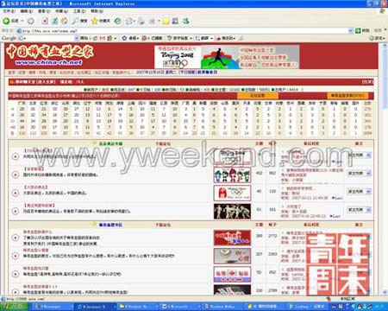The width and height of the screenshot is (388, 311).
Task: Open the Beijing Olympics section heading link
Action: point(110,143)
